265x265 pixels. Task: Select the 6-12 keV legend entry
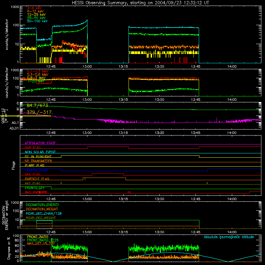tap(35, 11)
